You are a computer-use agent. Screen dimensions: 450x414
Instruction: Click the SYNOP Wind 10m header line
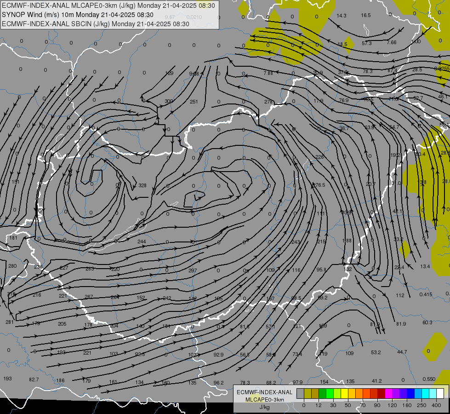coord(78,15)
